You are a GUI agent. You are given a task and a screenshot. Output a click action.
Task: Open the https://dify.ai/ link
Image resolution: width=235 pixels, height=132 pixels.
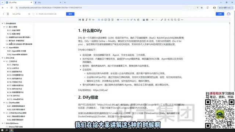click(x=100, y=90)
